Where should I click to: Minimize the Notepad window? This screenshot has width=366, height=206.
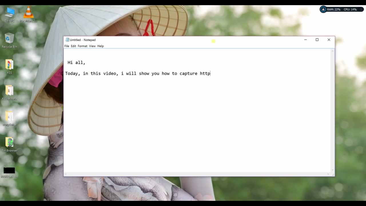coord(305,40)
